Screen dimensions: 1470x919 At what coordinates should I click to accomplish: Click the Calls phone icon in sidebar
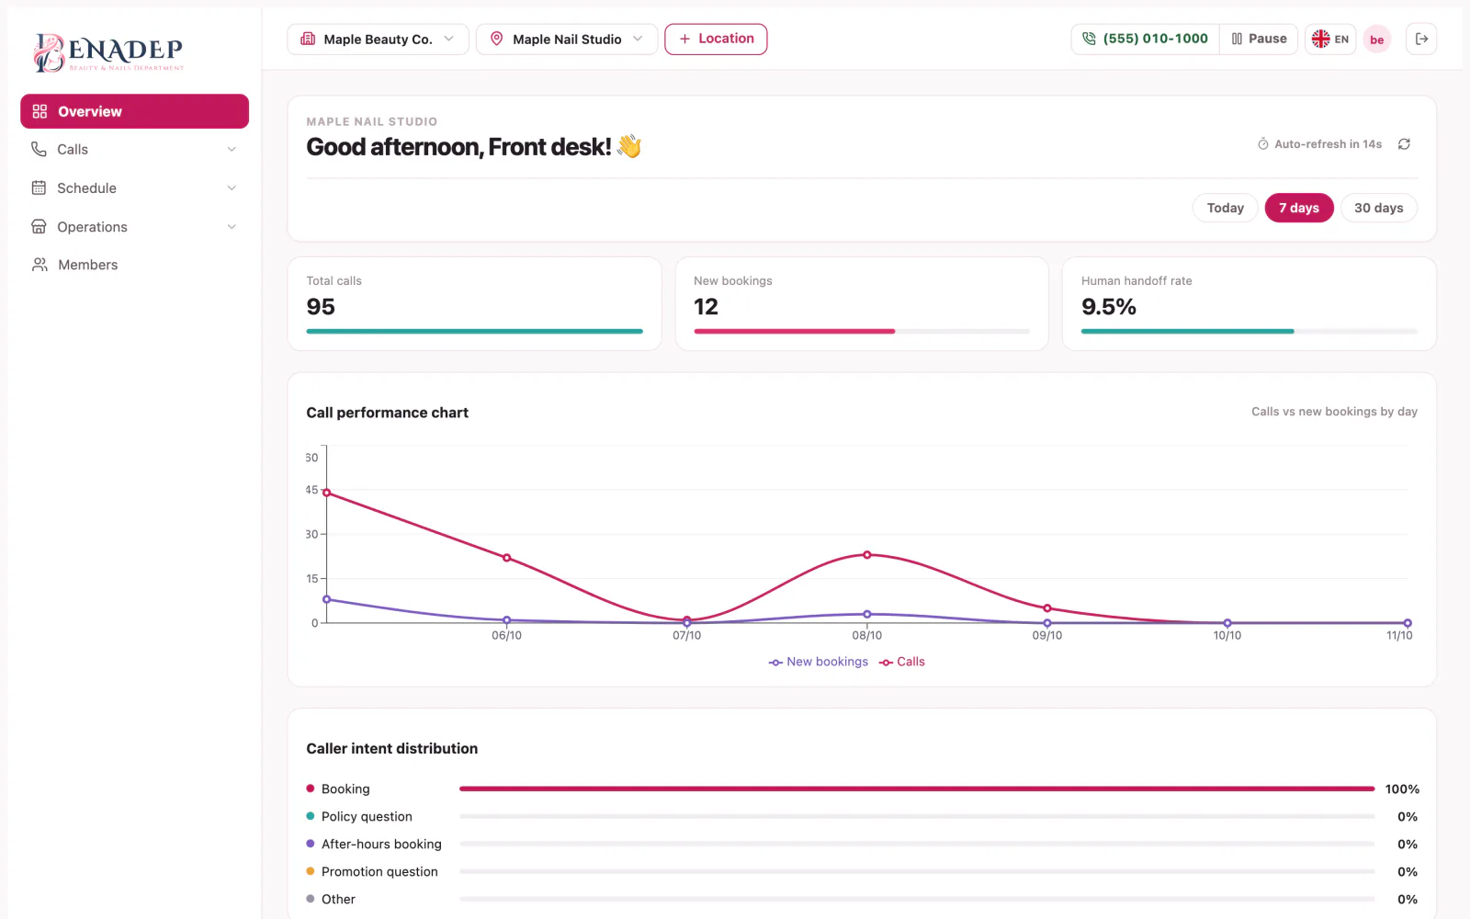tap(39, 149)
